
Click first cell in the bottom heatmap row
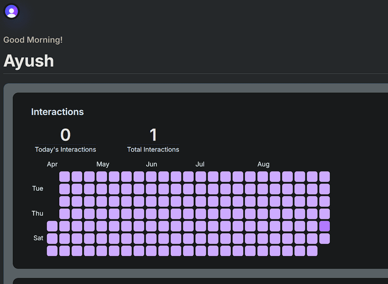[x=52, y=251]
